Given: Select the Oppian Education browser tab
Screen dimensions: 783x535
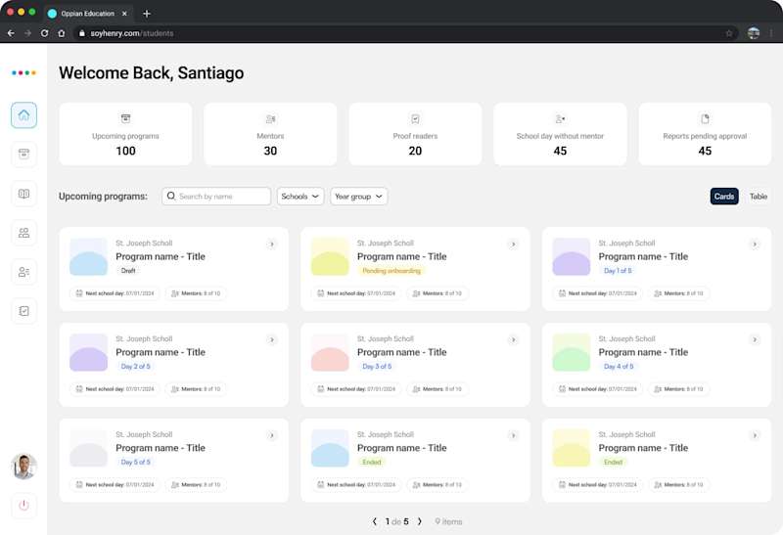Looking at the screenshot, I should (87, 14).
